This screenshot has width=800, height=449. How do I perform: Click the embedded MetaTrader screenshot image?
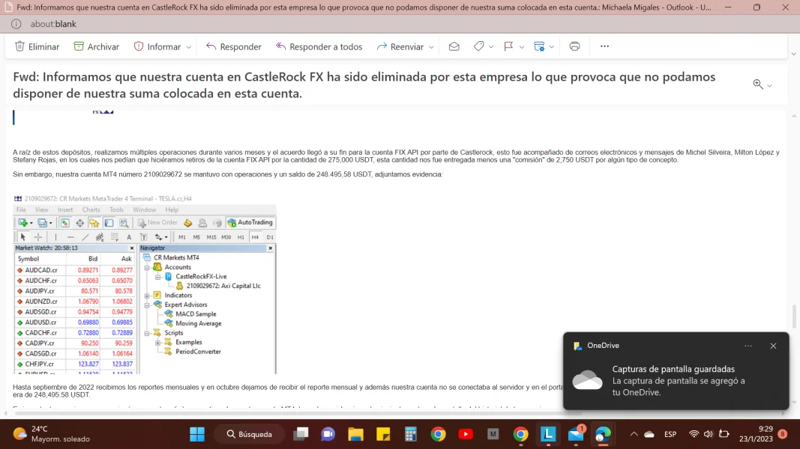point(145,284)
